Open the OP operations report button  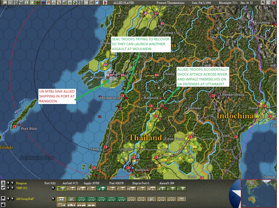(x=86, y=3)
